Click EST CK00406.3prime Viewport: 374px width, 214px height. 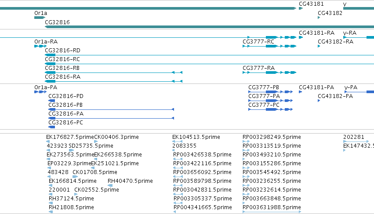(x=116, y=137)
